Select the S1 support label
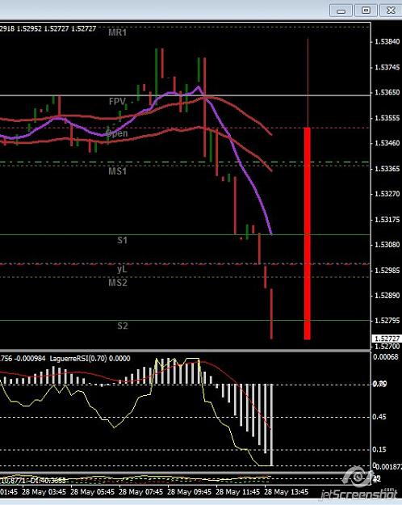The width and height of the screenshot is (402, 505). click(122, 240)
